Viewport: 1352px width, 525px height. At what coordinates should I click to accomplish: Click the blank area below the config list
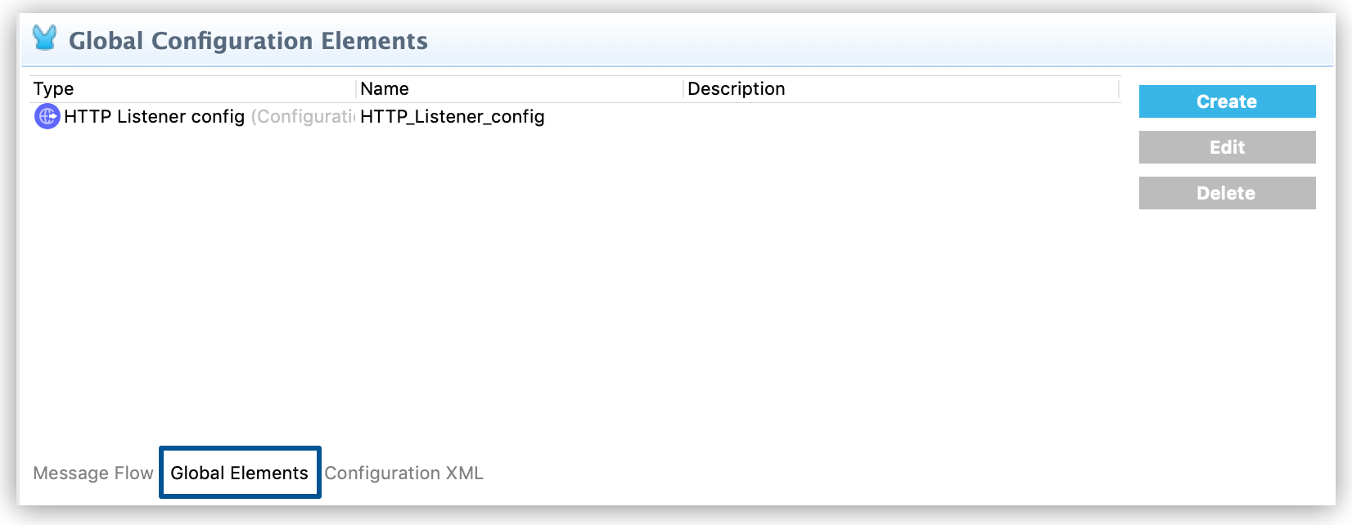(x=573, y=311)
